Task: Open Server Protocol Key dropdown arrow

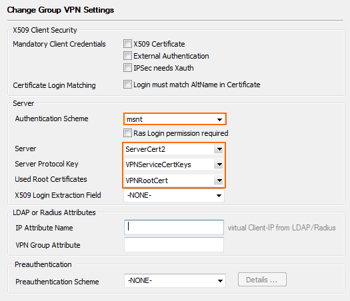Action: tap(219, 164)
